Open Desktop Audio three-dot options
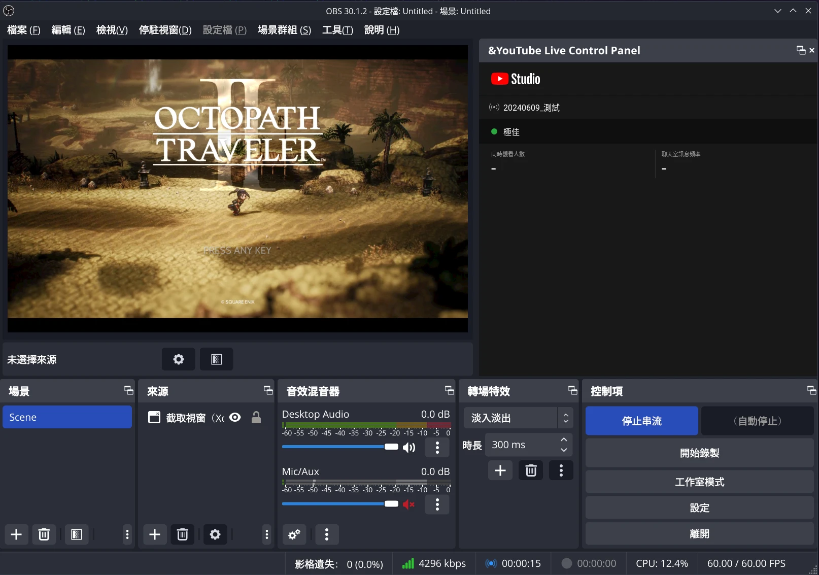Screen dimensions: 819x575 437,447
